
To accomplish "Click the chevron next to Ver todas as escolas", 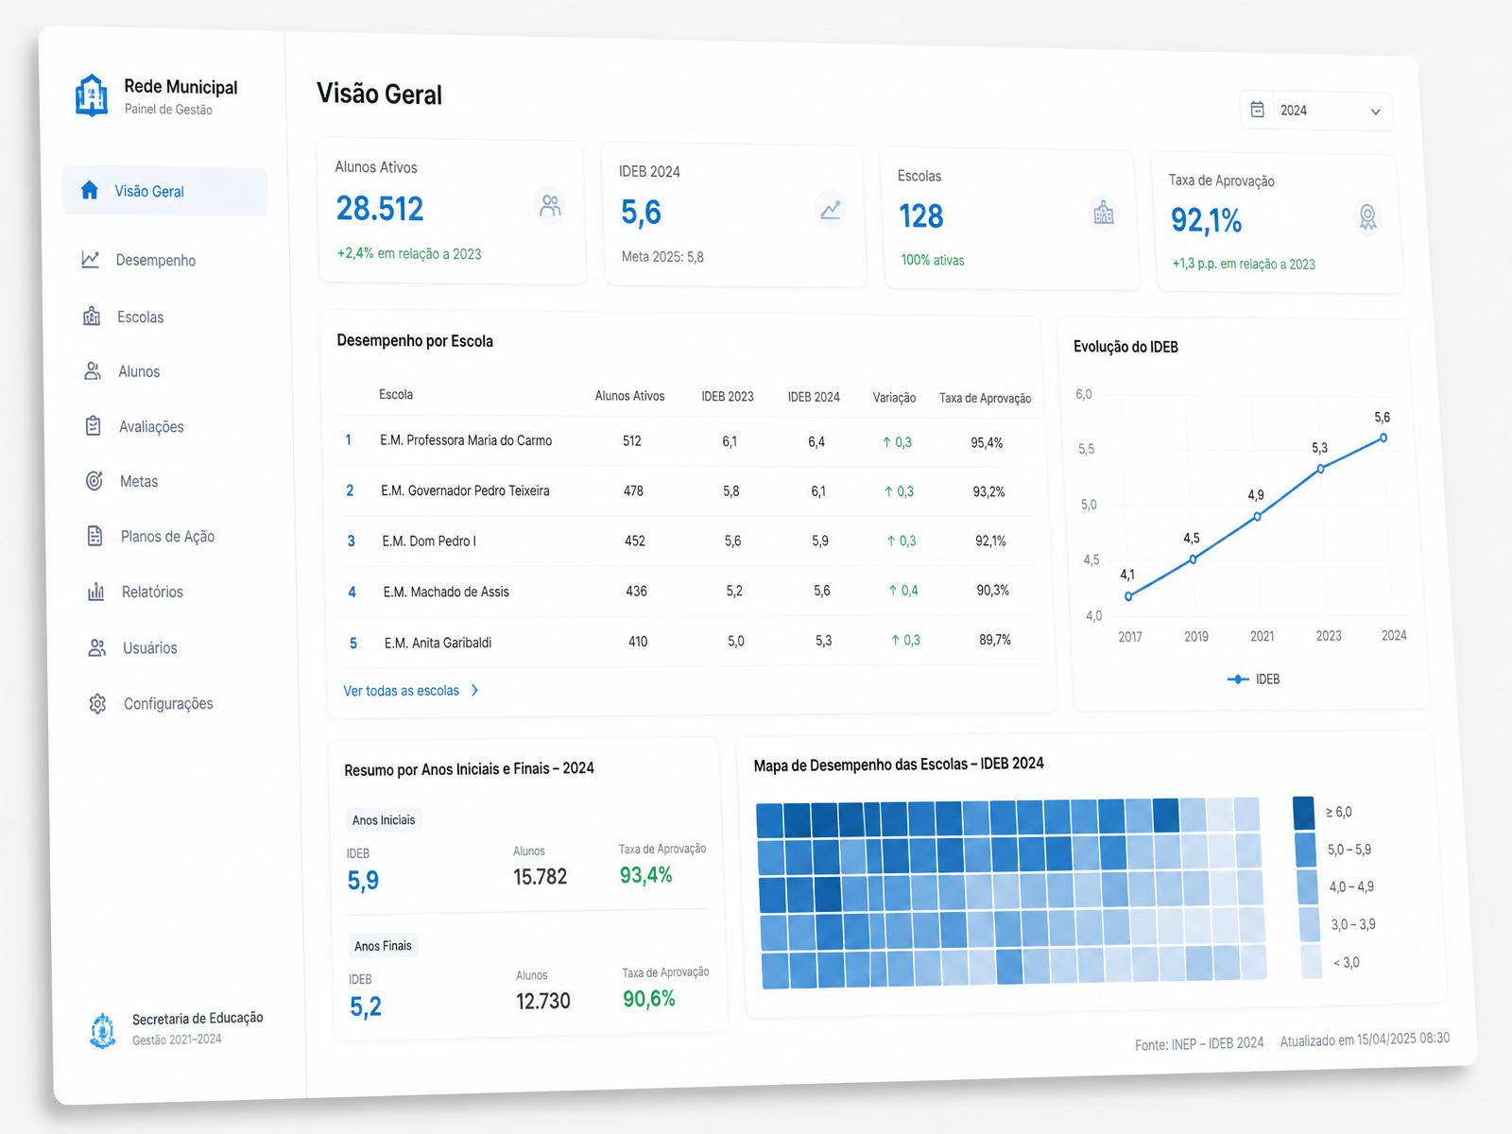I will click(474, 691).
